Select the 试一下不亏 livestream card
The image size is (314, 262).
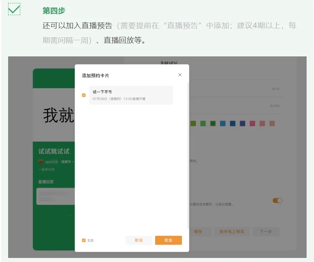coord(131,95)
